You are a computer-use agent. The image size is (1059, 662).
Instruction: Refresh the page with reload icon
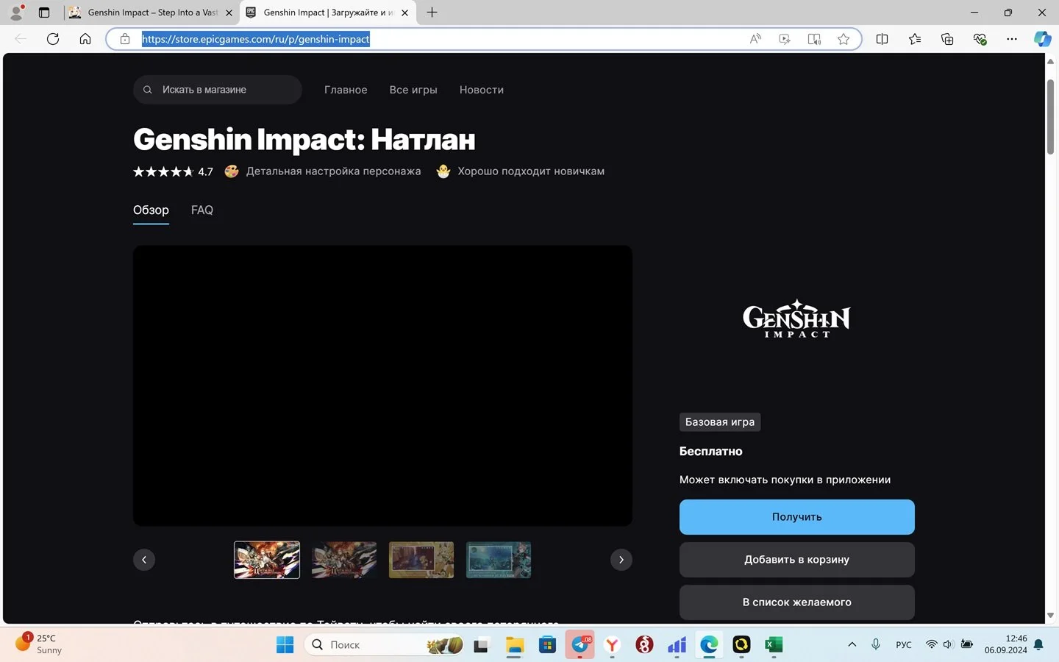tap(53, 39)
